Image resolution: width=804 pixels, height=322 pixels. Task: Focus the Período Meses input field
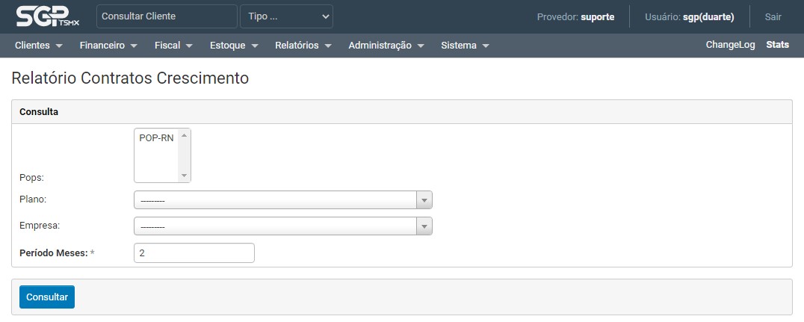click(x=194, y=253)
